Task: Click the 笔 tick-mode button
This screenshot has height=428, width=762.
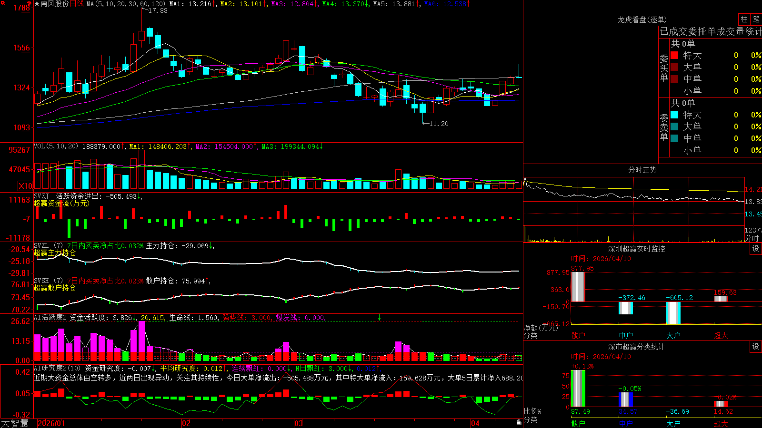Action: (756, 19)
